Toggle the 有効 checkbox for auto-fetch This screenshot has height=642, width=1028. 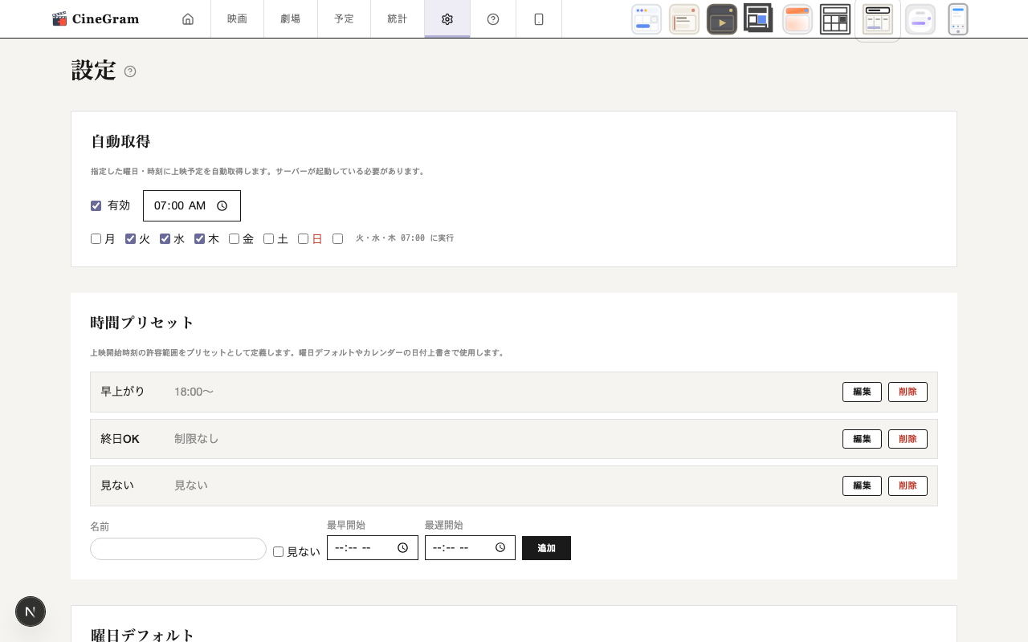pos(96,205)
